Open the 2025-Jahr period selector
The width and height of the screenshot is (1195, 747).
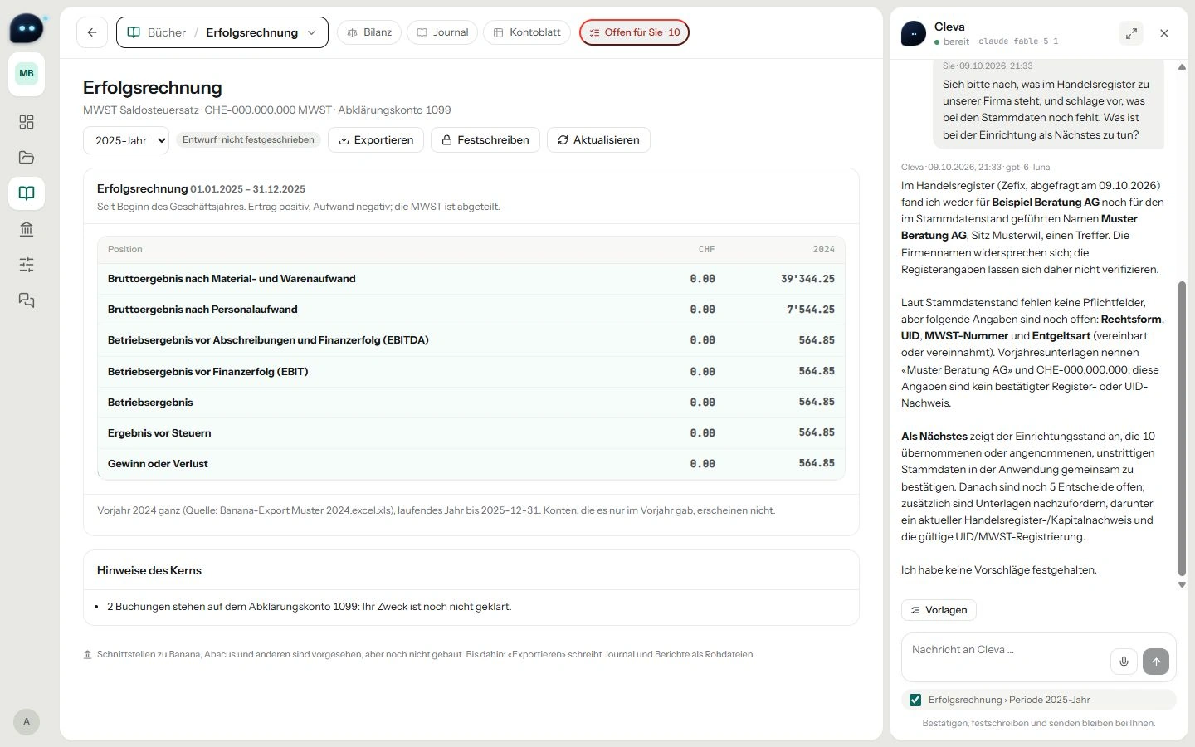click(x=126, y=140)
